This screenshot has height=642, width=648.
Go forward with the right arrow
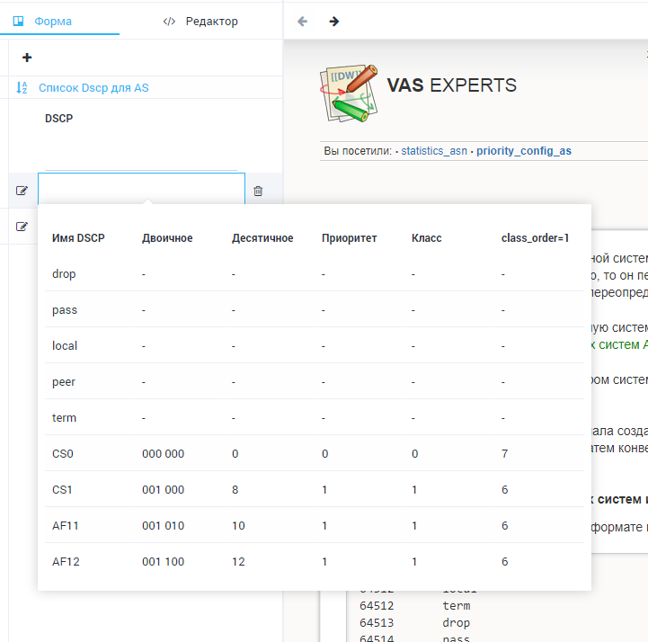pyautogui.click(x=333, y=22)
